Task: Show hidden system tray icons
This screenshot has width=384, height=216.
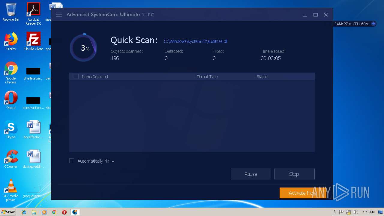Action: (334, 212)
